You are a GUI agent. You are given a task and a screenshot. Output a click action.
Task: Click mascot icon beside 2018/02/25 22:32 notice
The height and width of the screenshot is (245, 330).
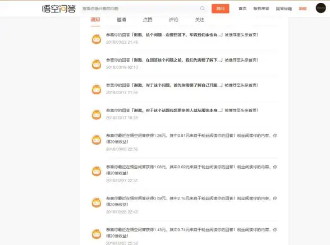tap(97, 234)
